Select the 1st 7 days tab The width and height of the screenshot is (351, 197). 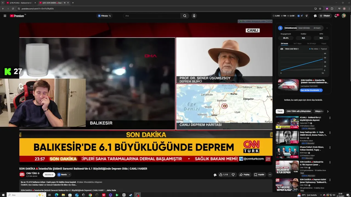tap(297, 44)
